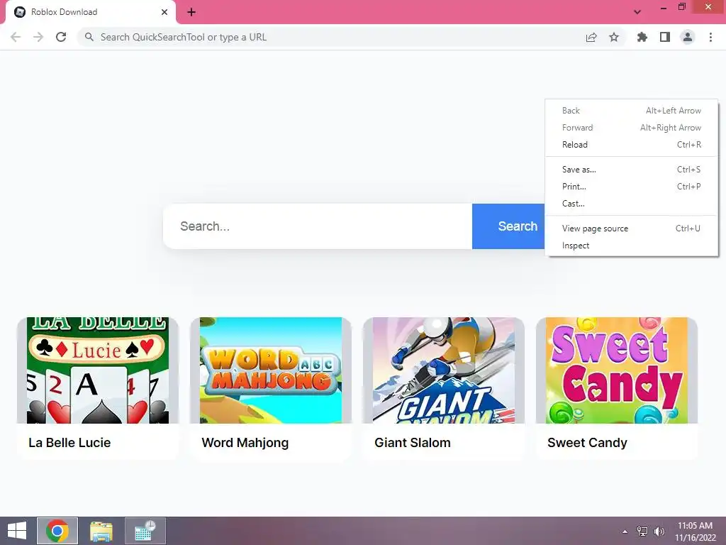Minimize the Chrome window
726x545 pixels.
pos(664,8)
